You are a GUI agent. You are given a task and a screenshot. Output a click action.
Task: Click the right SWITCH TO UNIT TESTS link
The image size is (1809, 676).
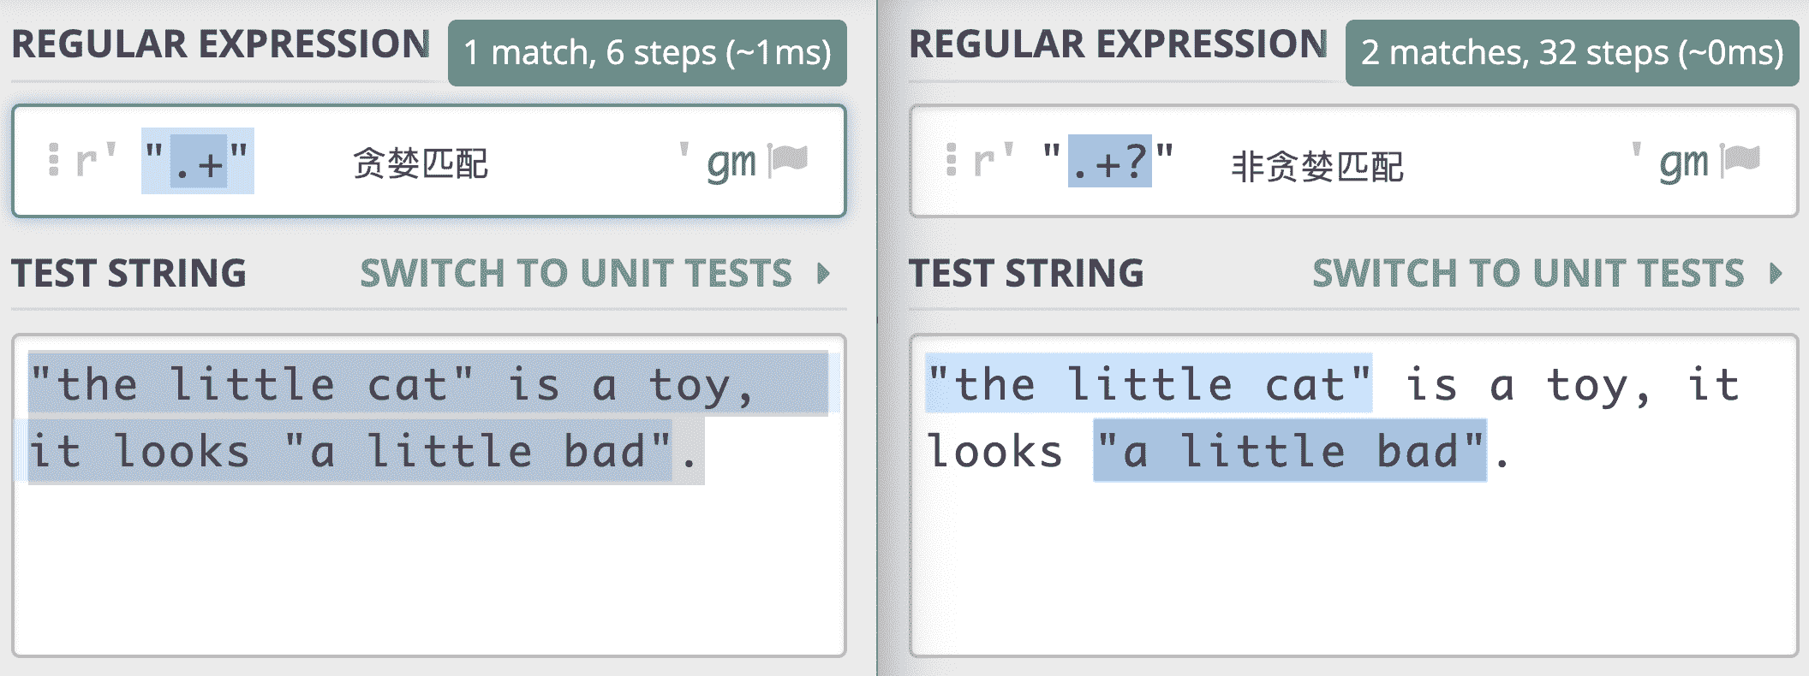(x=1528, y=274)
